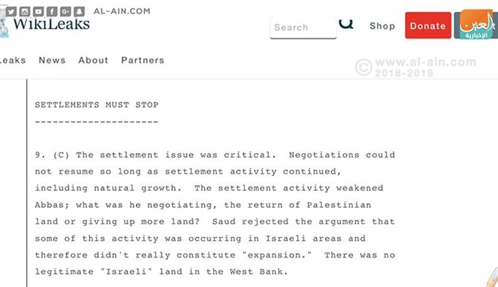Open the Instagram icon link
Viewport: 498px width, 287px height.
click(25, 11)
